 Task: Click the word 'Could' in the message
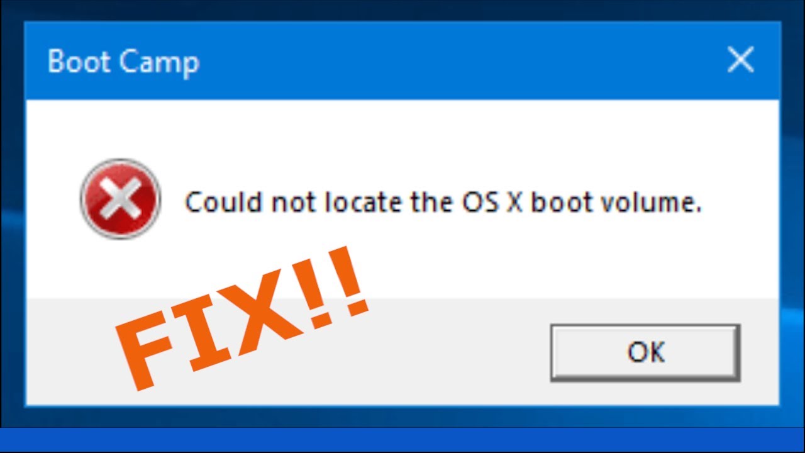(224, 203)
